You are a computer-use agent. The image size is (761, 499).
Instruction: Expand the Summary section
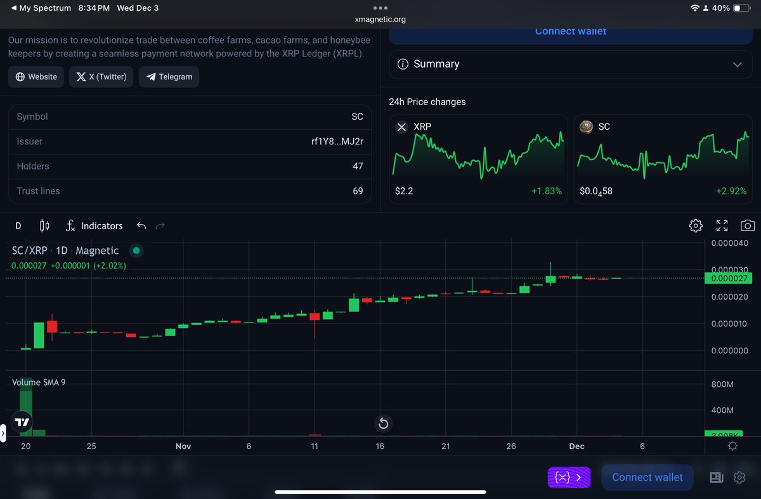click(x=571, y=64)
